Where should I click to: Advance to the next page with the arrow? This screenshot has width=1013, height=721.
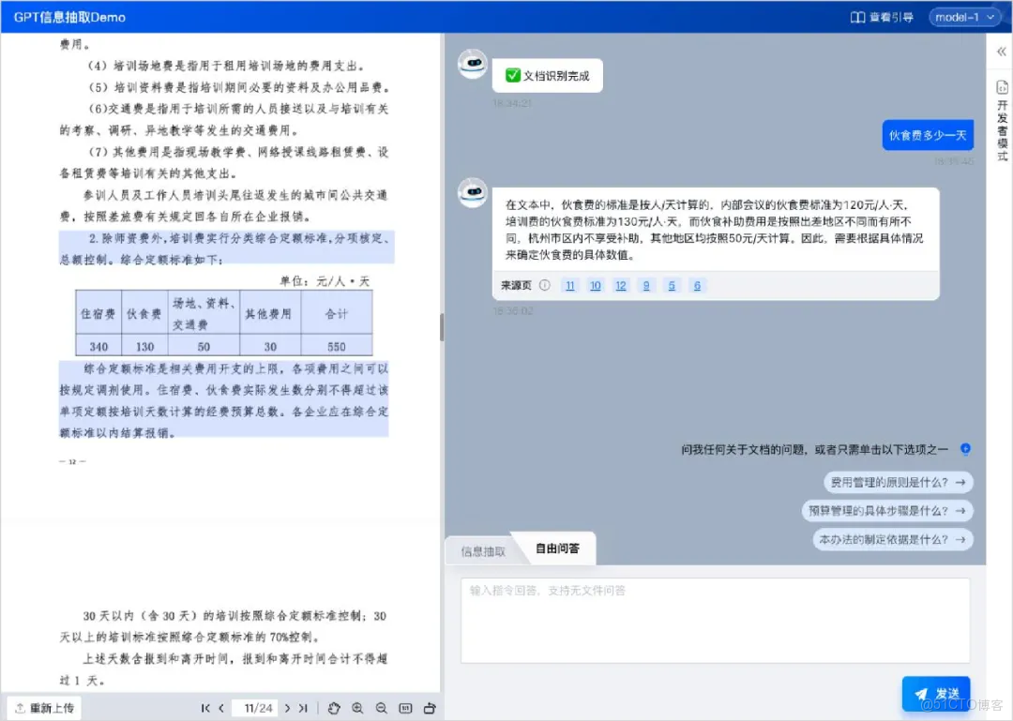(x=287, y=709)
